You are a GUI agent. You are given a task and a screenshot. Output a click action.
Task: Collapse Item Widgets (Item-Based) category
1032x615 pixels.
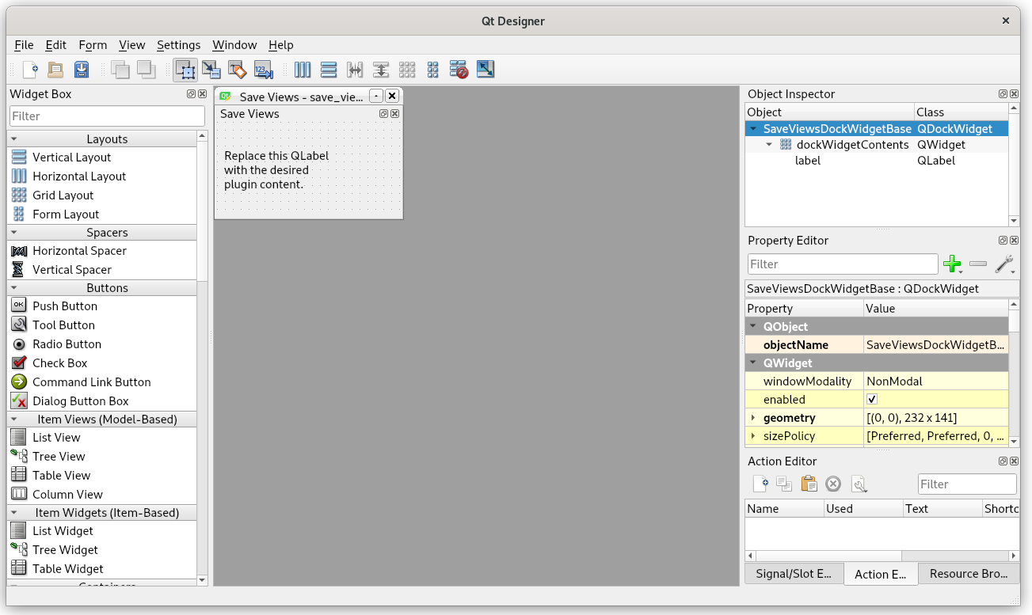pos(14,512)
